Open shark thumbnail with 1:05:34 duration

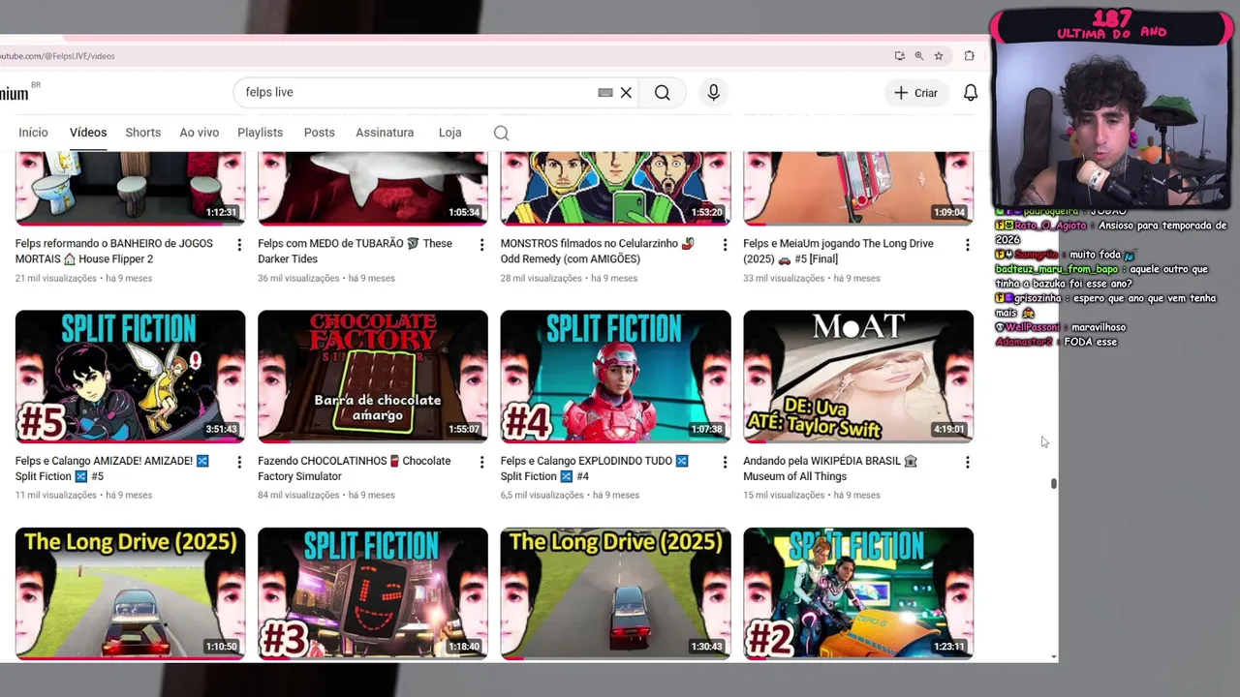pos(373,188)
